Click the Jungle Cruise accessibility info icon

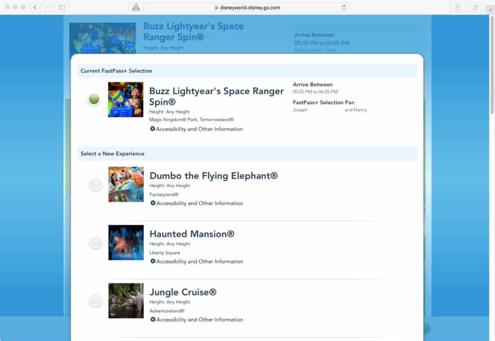[x=153, y=319]
